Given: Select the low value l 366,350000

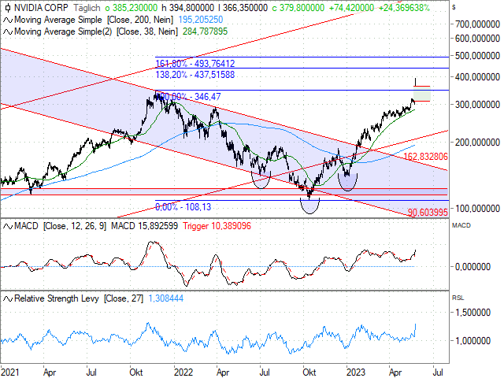Looking at the screenshot, I should (x=243, y=8).
